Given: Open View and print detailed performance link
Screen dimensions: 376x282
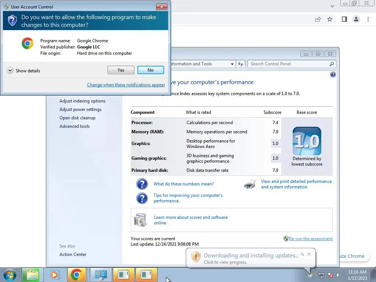Looking at the screenshot, I should (296, 184).
